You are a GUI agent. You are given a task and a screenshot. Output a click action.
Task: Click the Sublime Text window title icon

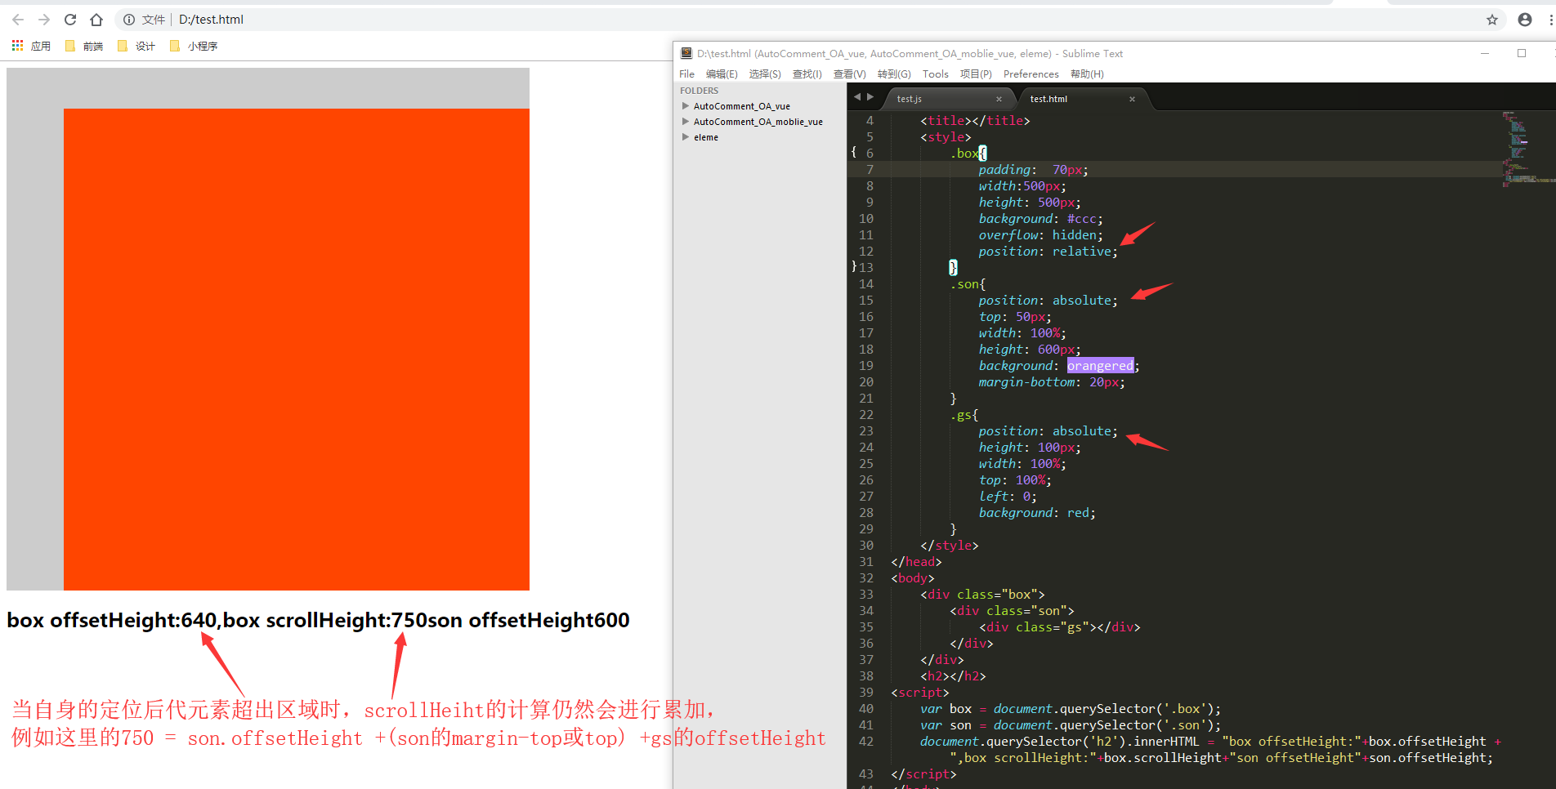(x=686, y=53)
